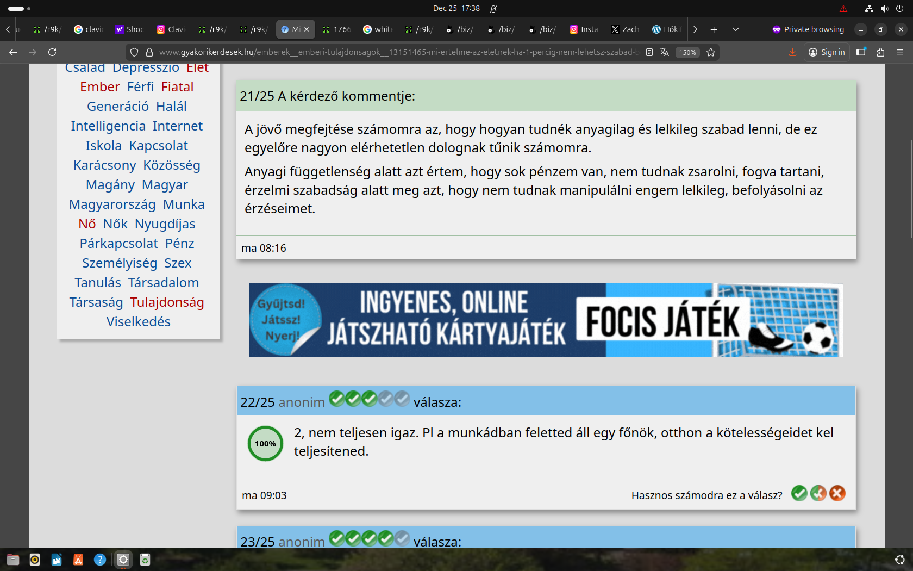This screenshot has width=913, height=571.
Task: Open the system volume and power menu
Action: tap(885, 8)
